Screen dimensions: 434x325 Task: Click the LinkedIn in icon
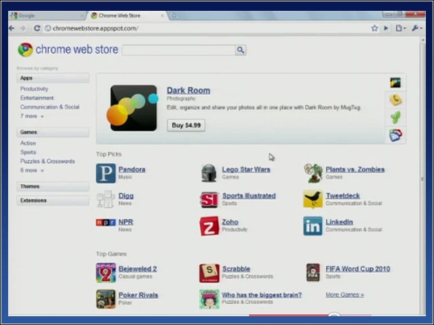[313, 226]
